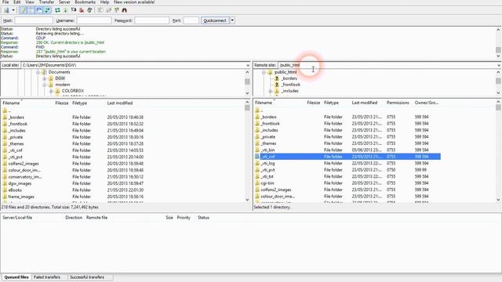The height and width of the screenshot is (282, 502).
Task: Select local folder colfans2_images
Action: point(24,164)
